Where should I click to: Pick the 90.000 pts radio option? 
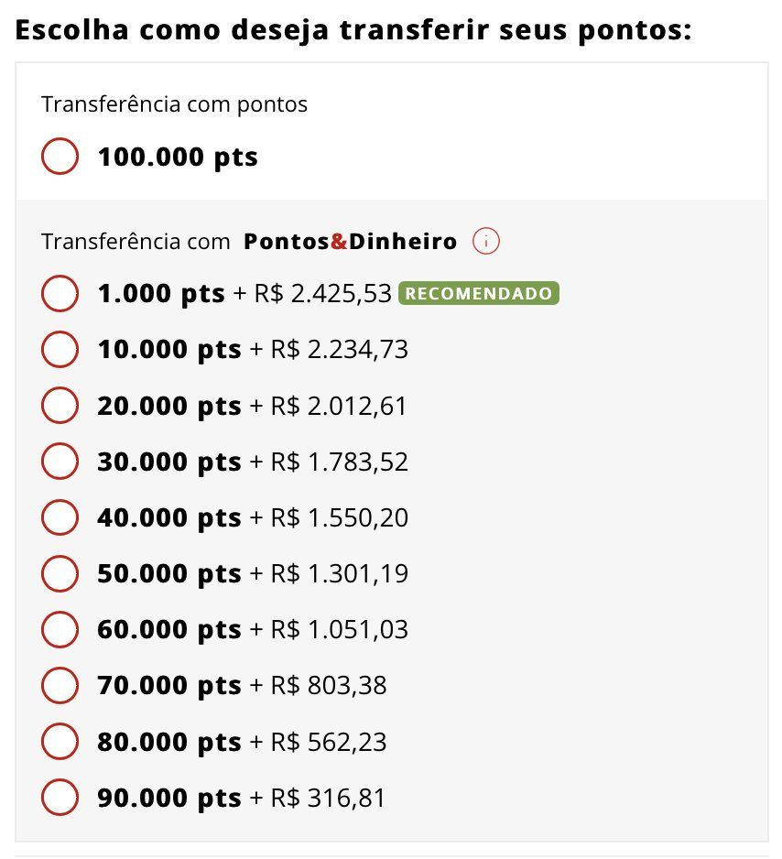(60, 798)
